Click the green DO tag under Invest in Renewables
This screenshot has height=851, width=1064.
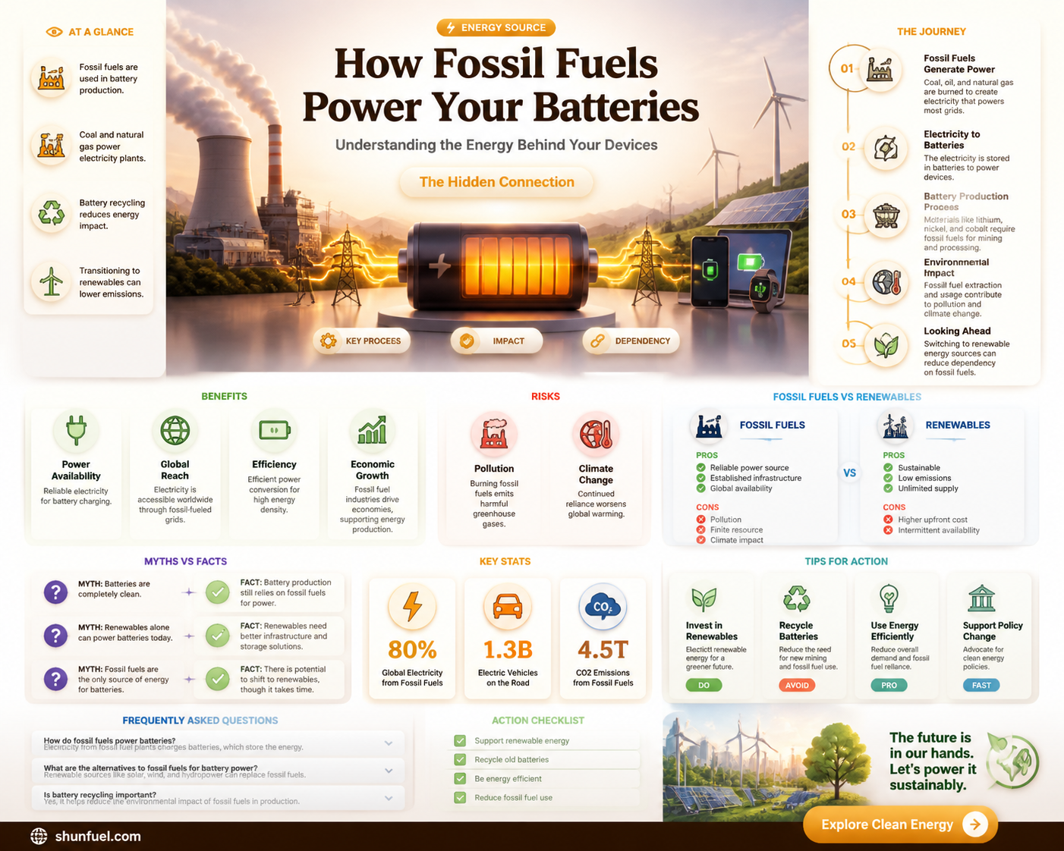(704, 685)
